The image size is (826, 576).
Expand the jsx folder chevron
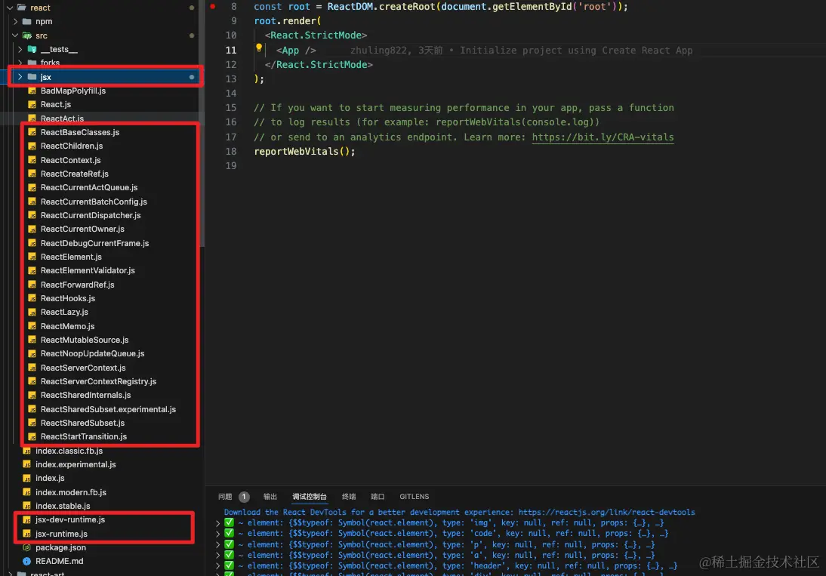[x=20, y=77]
